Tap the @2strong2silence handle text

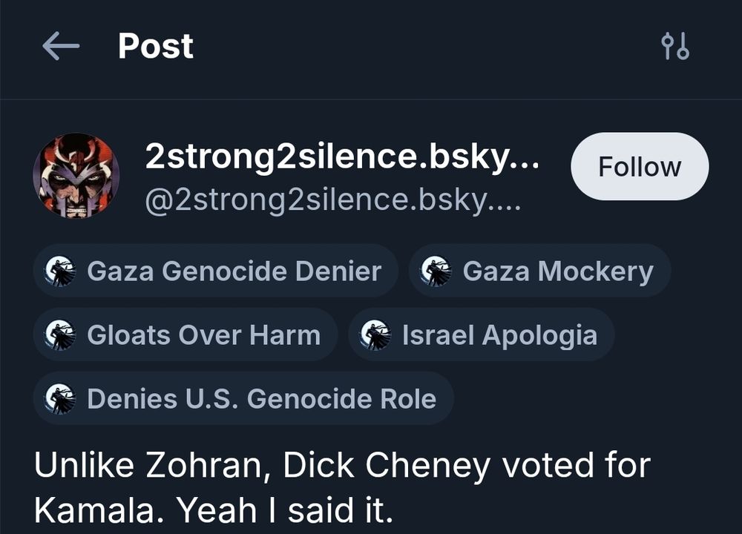tap(333, 200)
